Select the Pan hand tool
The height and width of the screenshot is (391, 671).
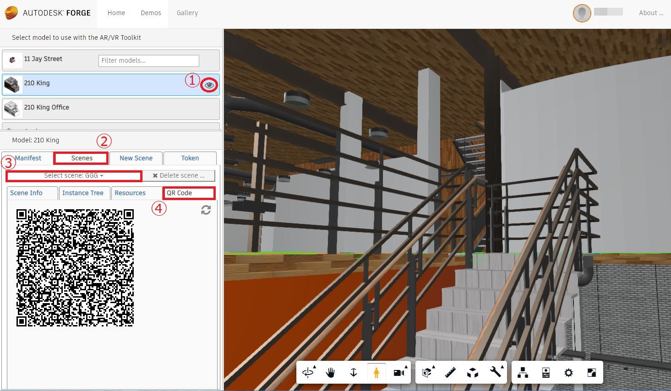(x=330, y=372)
